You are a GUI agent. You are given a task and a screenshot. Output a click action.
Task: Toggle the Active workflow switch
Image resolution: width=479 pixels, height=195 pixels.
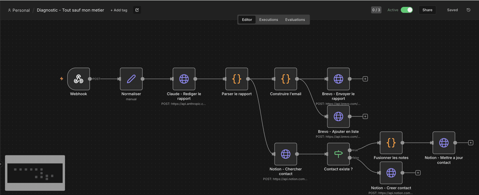pyautogui.click(x=407, y=10)
